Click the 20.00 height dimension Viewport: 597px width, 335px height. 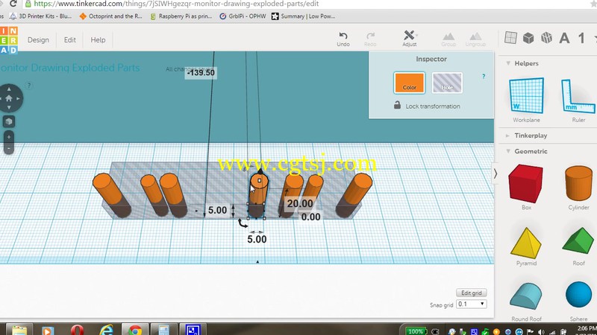300,203
